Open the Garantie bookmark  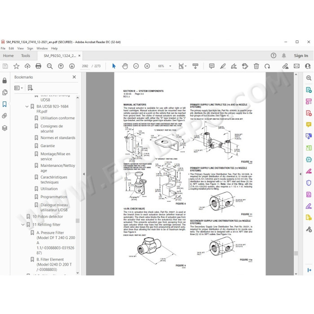click(x=48, y=146)
